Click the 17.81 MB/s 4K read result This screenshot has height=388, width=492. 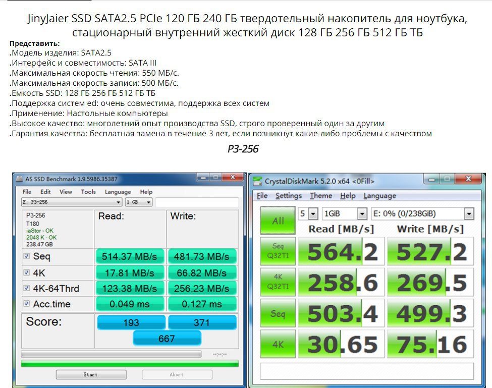tap(130, 272)
